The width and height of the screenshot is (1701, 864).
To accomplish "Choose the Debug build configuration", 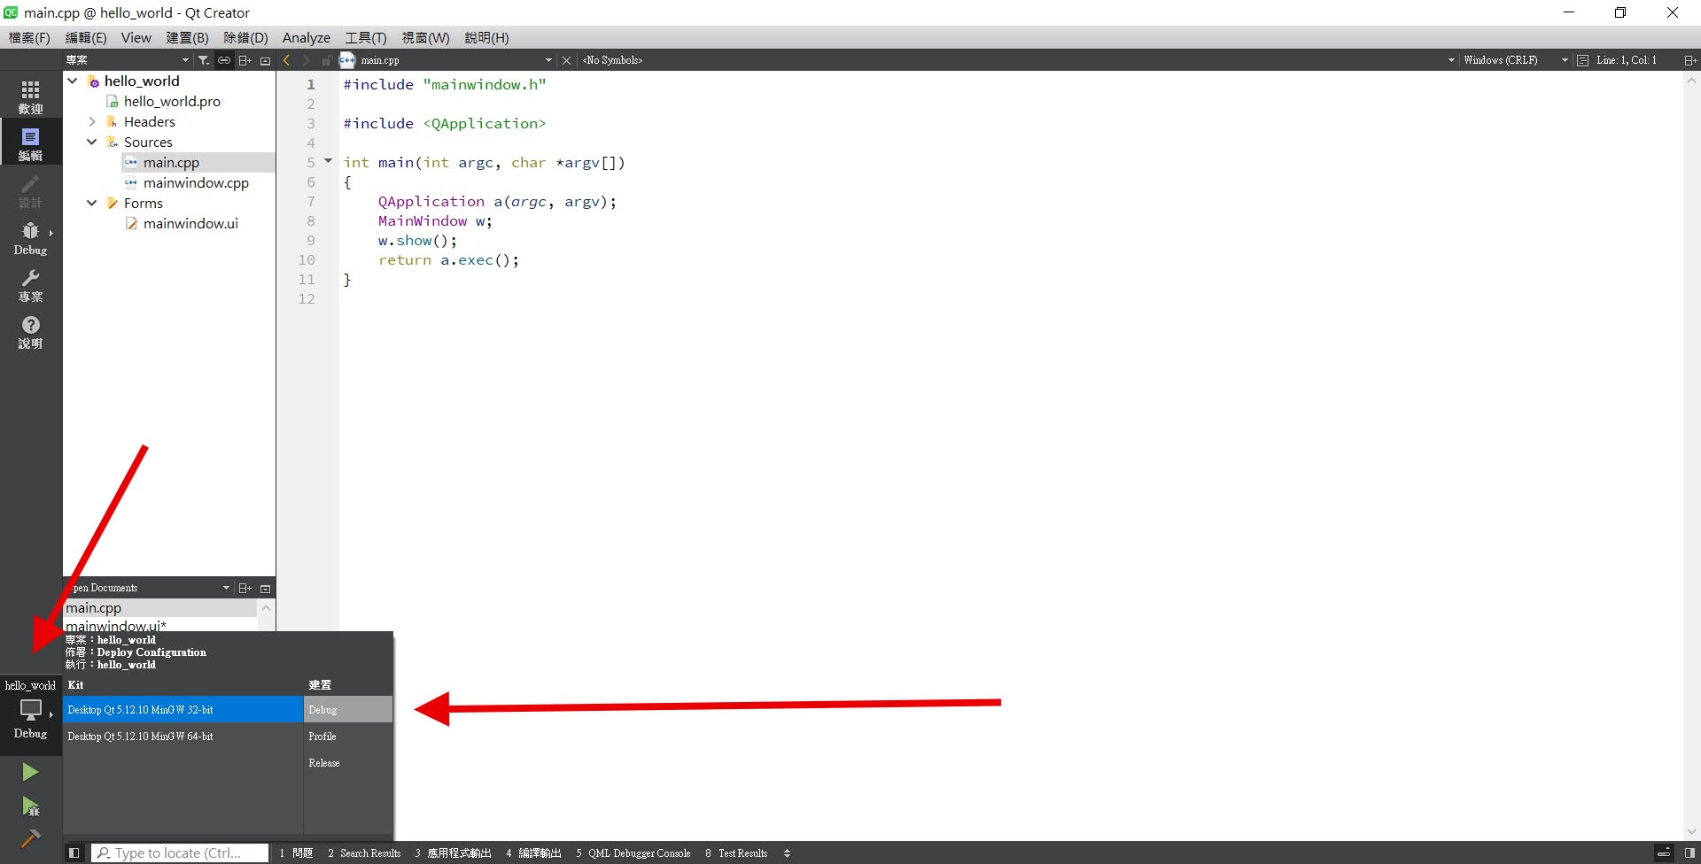I will (x=348, y=709).
